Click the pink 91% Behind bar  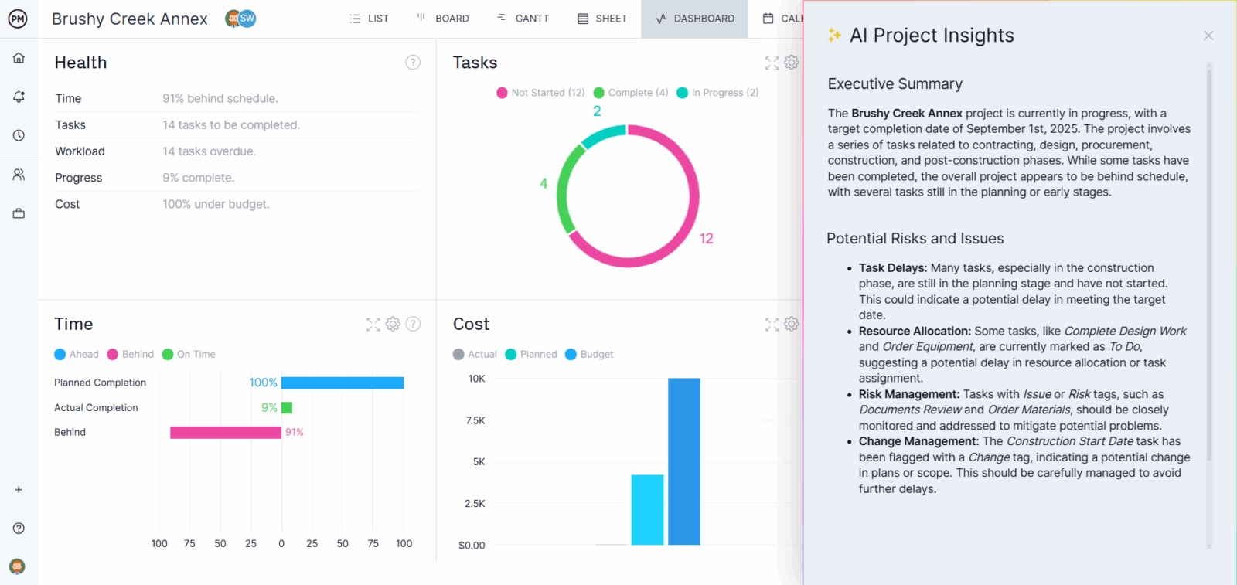(226, 433)
